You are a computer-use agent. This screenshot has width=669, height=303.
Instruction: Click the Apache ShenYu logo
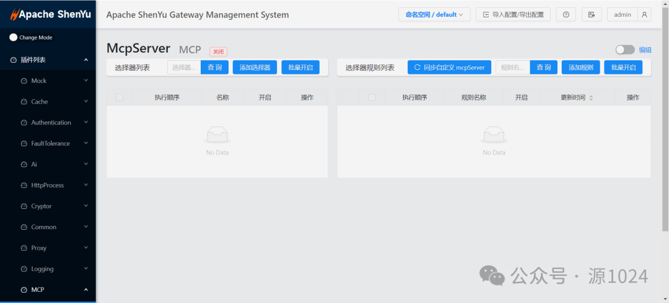pyautogui.click(x=50, y=14)
